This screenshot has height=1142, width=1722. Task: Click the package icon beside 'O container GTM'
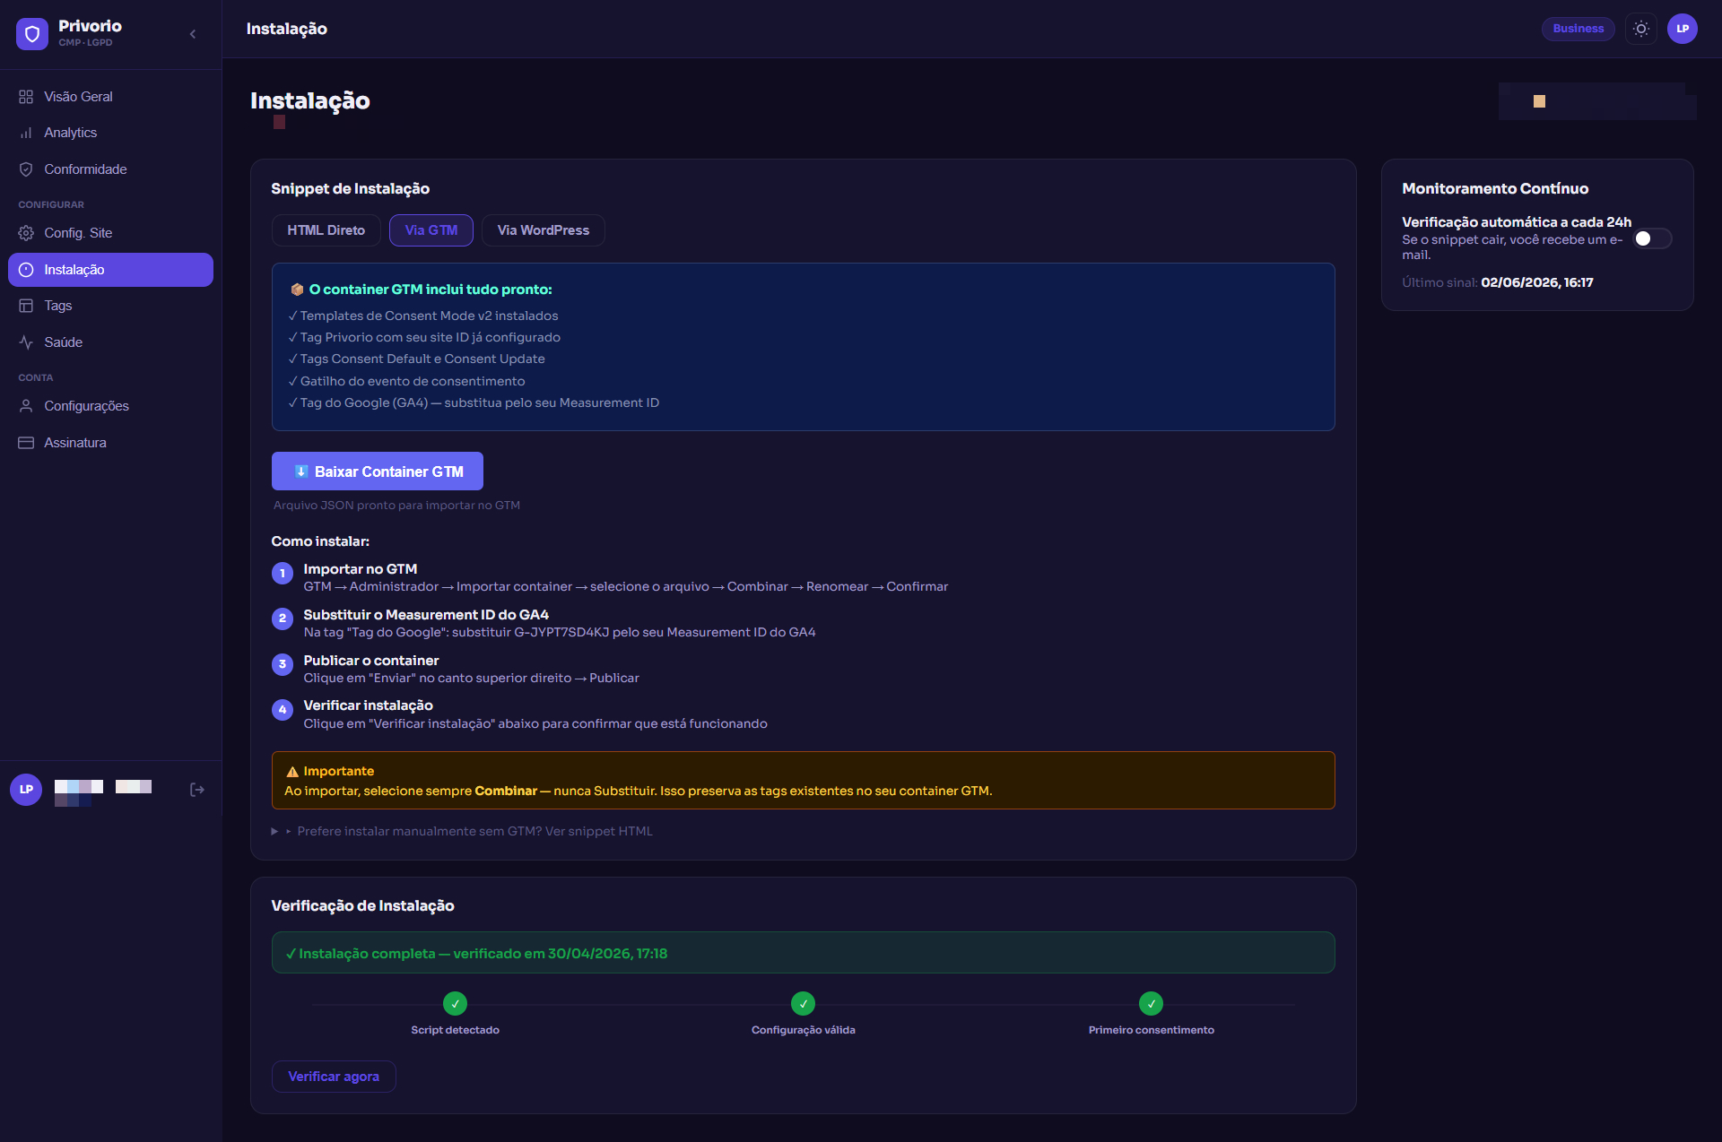coord(297,290)
